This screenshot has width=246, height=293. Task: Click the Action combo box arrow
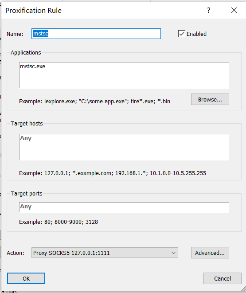point(173,253)
